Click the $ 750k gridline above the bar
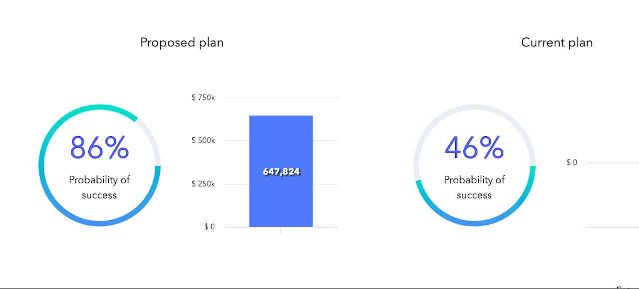Screen dimensions: 639x289 281,97
